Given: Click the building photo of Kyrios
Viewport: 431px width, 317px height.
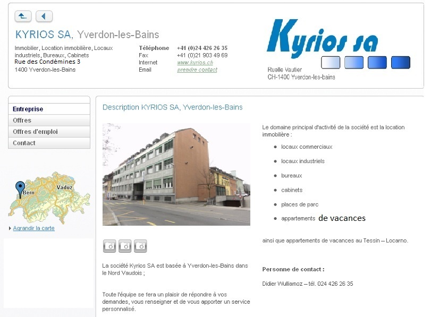Looking at the screenshot, I should pyautogui.click(x=176, y=175).
